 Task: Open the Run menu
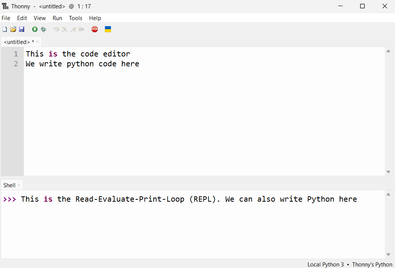(57, 18)
